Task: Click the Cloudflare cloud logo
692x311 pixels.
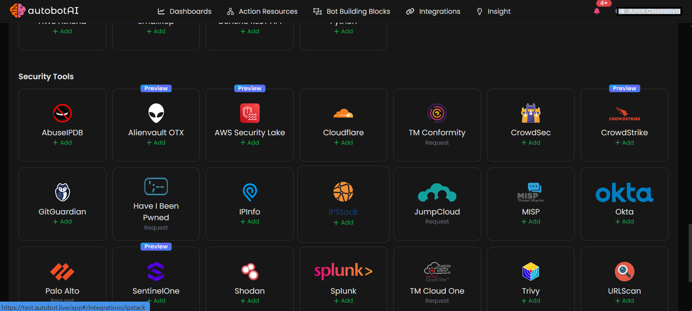Action: click(x=343, y=114)
